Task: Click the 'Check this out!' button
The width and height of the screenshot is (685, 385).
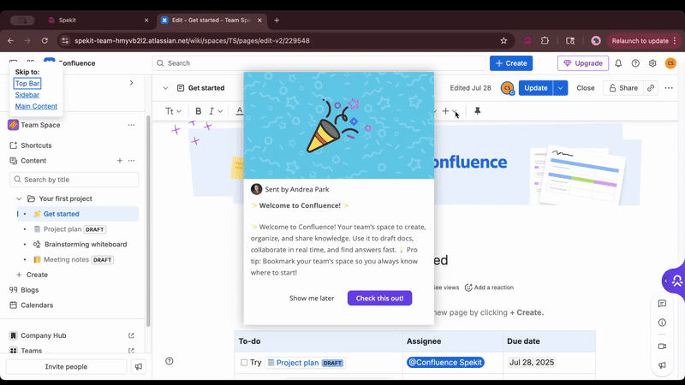Action: pyautogui.click(x=379, y=298)
